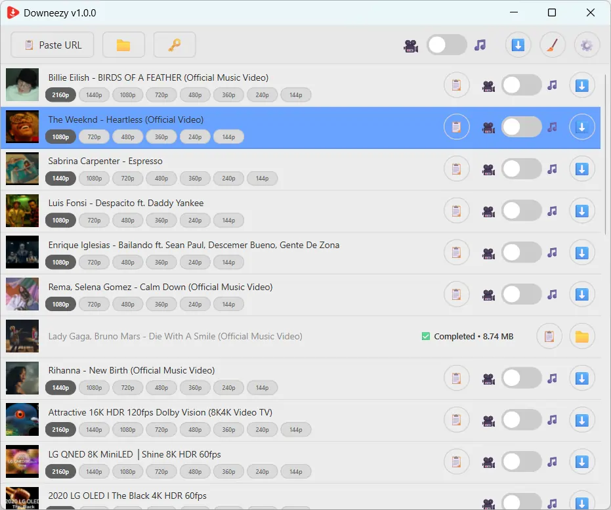The image size is (611, 510).
Task: Click the vertical scrollbar of the video list
Action: tap(606, 164)
